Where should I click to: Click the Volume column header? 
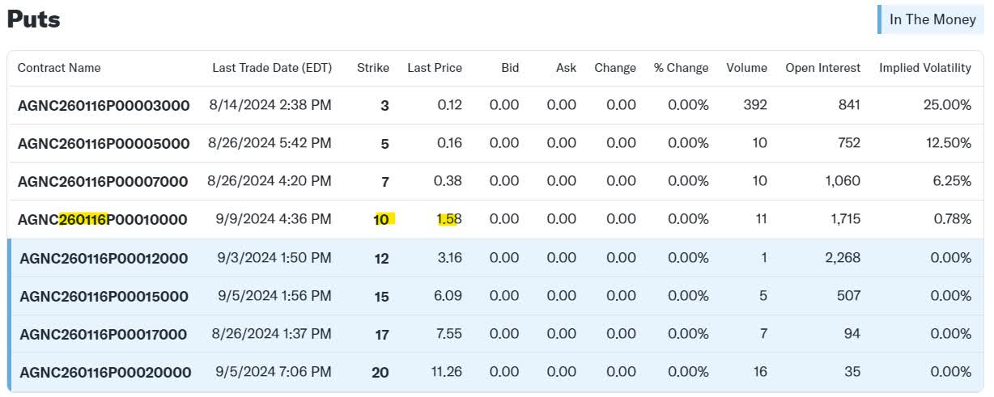point(746,68)
